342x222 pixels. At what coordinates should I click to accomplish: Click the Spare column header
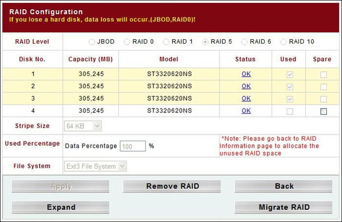[x=322, y=59]
